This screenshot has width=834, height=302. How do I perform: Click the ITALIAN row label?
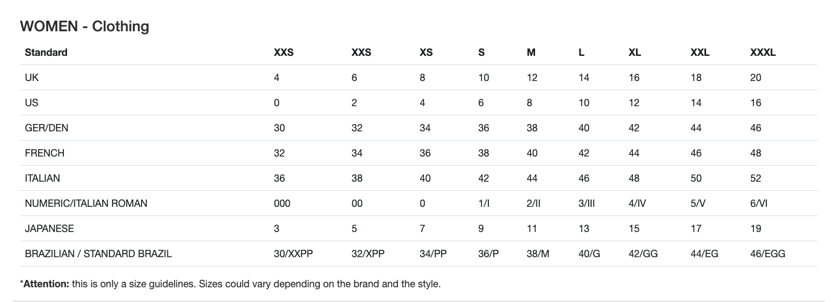point(42,178)
